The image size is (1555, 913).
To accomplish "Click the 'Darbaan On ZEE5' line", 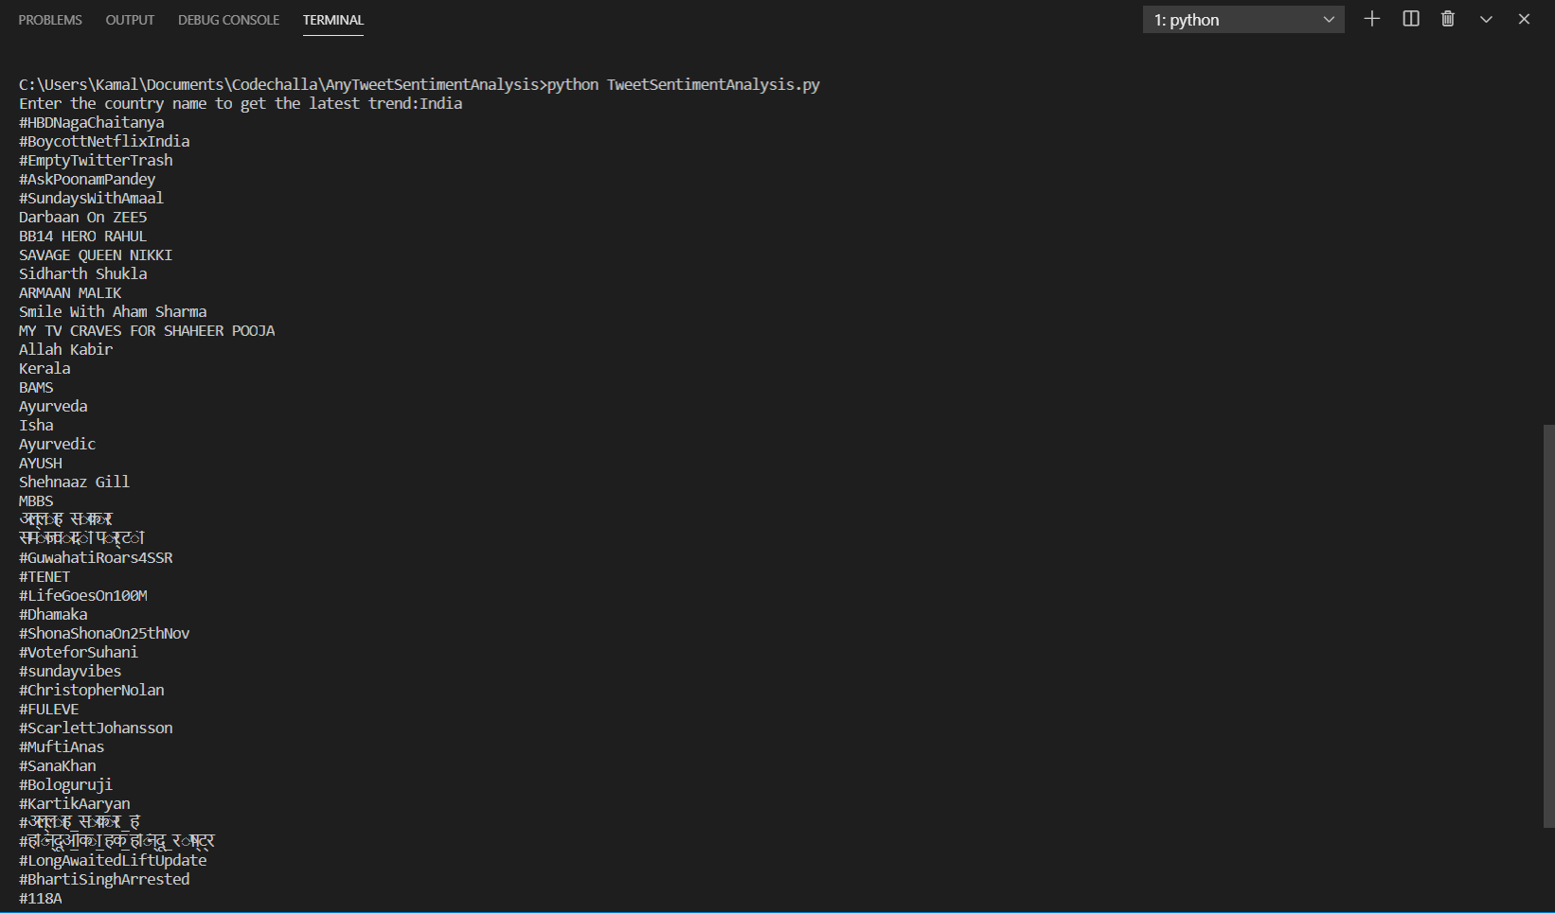I will [x=83, y=217].
